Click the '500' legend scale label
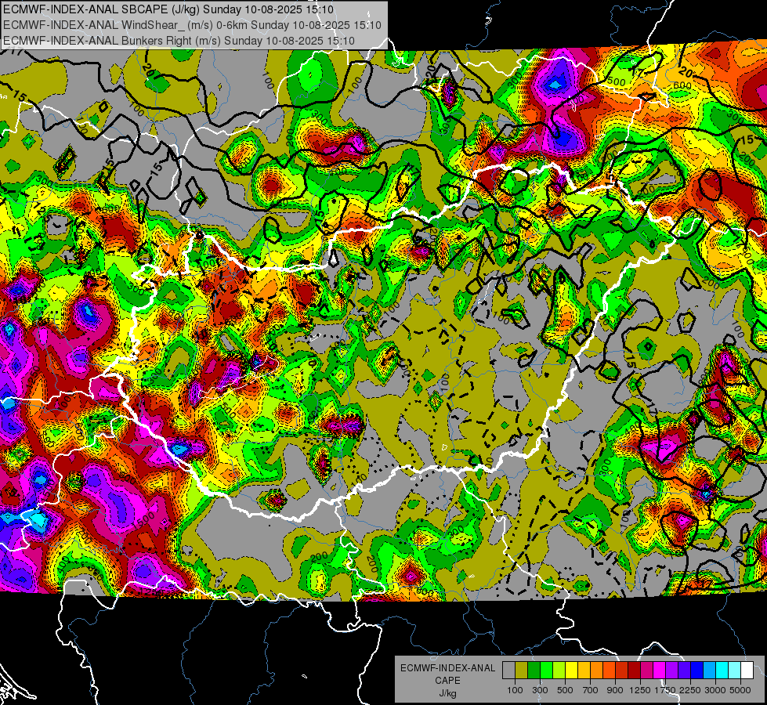 [x=565, y=690]
